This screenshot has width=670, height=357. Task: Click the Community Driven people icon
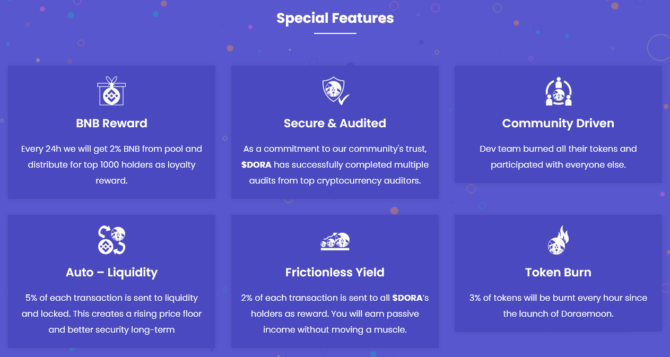559,91
